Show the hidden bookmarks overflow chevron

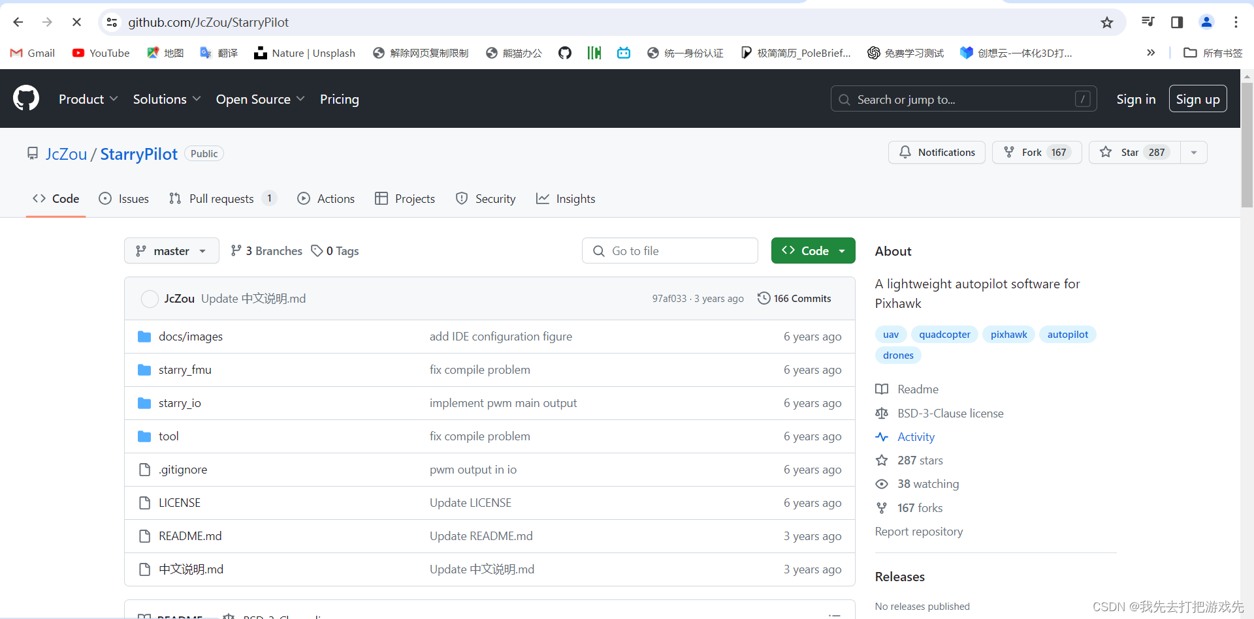tap(1151, 53)
